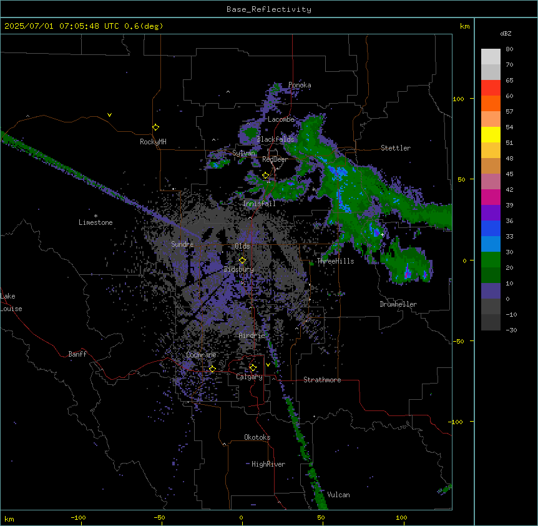
Task: Click the Cochrane city label
Action: 201,355
